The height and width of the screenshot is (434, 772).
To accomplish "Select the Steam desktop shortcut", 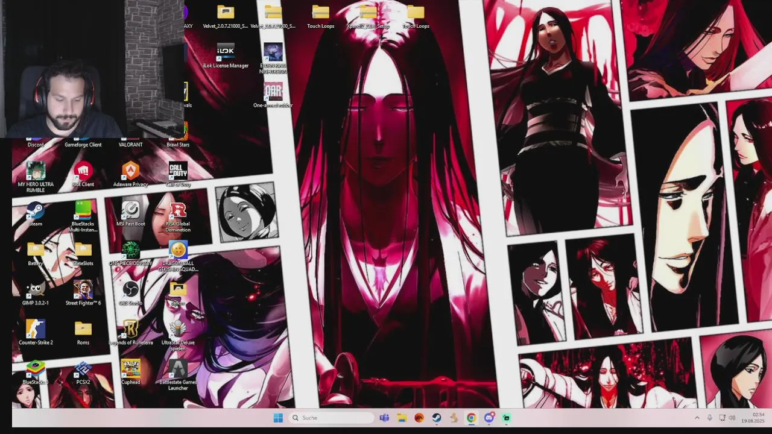I will (x=36, y=214).
